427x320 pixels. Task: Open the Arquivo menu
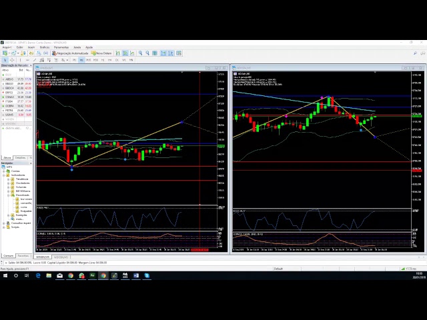(x=7, y=47)
